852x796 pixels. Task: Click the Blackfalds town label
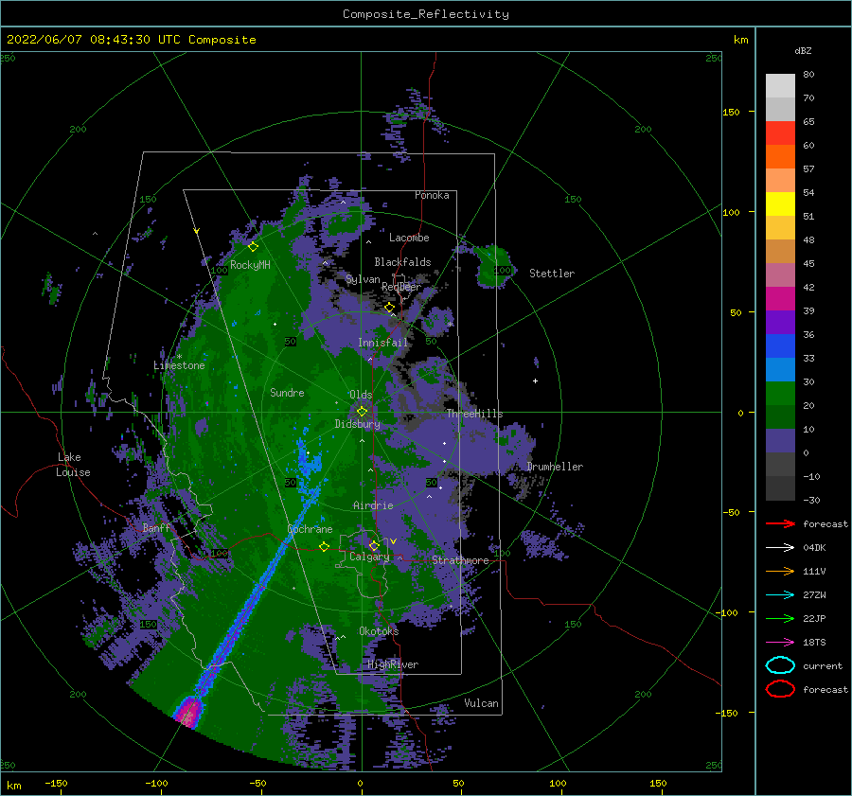[x=402, y=262]
